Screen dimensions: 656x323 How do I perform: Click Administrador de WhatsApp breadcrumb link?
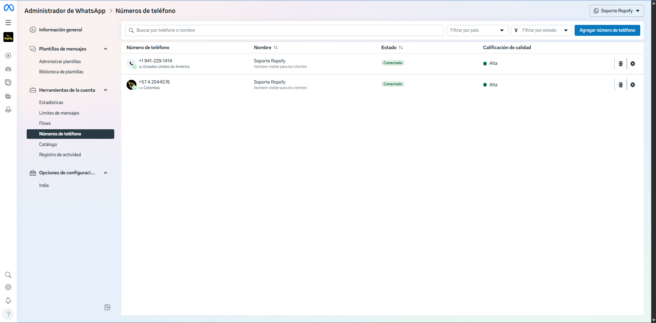point(65,11)
